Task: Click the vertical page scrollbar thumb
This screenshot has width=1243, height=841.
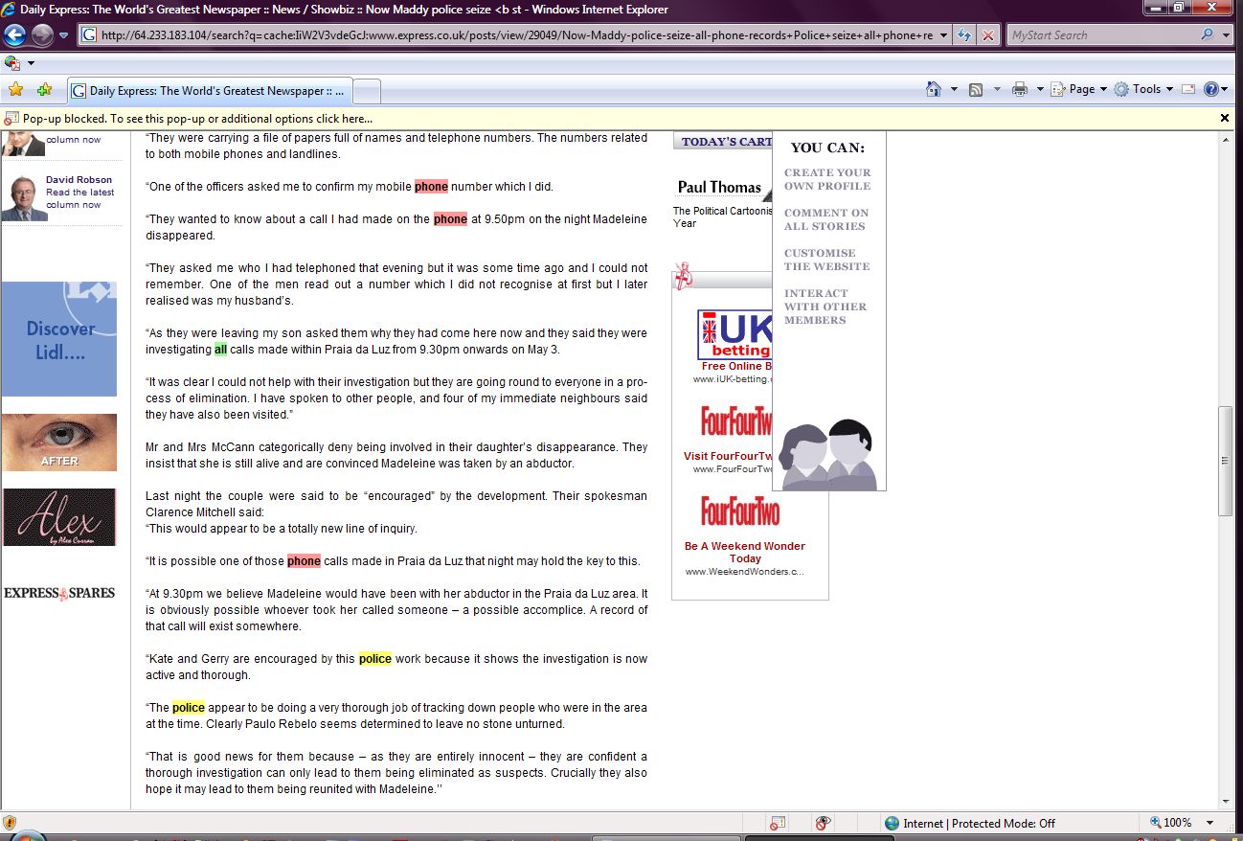Action: point(1225,462)
